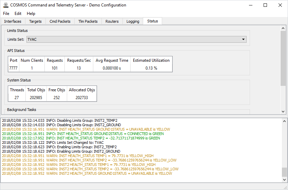
Task: Click the Port 7777 cell in API Status
Action: pyautogui.click(x=14, y=68)
